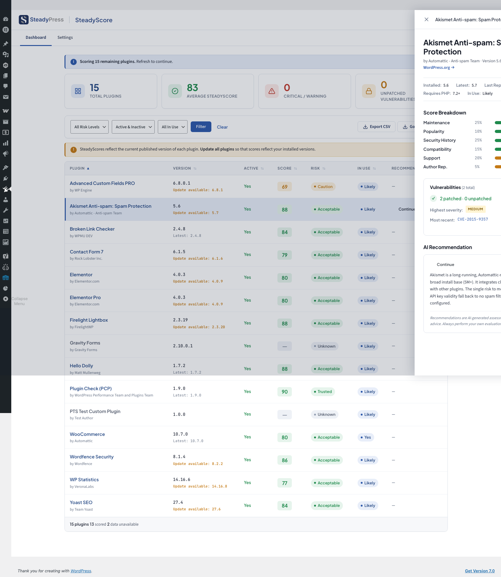Viewport: 501px width, 577px height.
Task: Click the Collapse Menu arrow icon
Action: click(6, 299)
